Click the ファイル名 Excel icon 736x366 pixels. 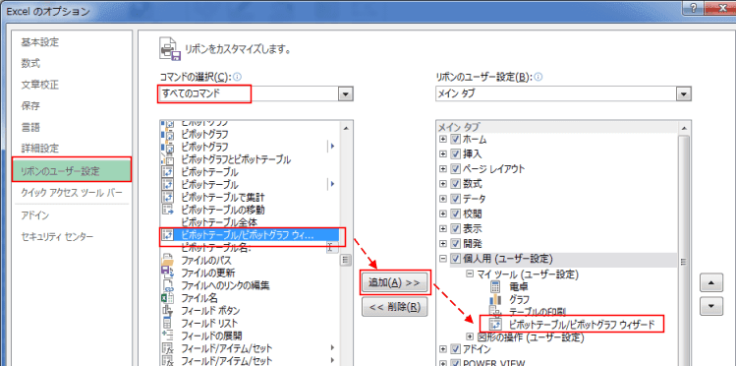168,297
